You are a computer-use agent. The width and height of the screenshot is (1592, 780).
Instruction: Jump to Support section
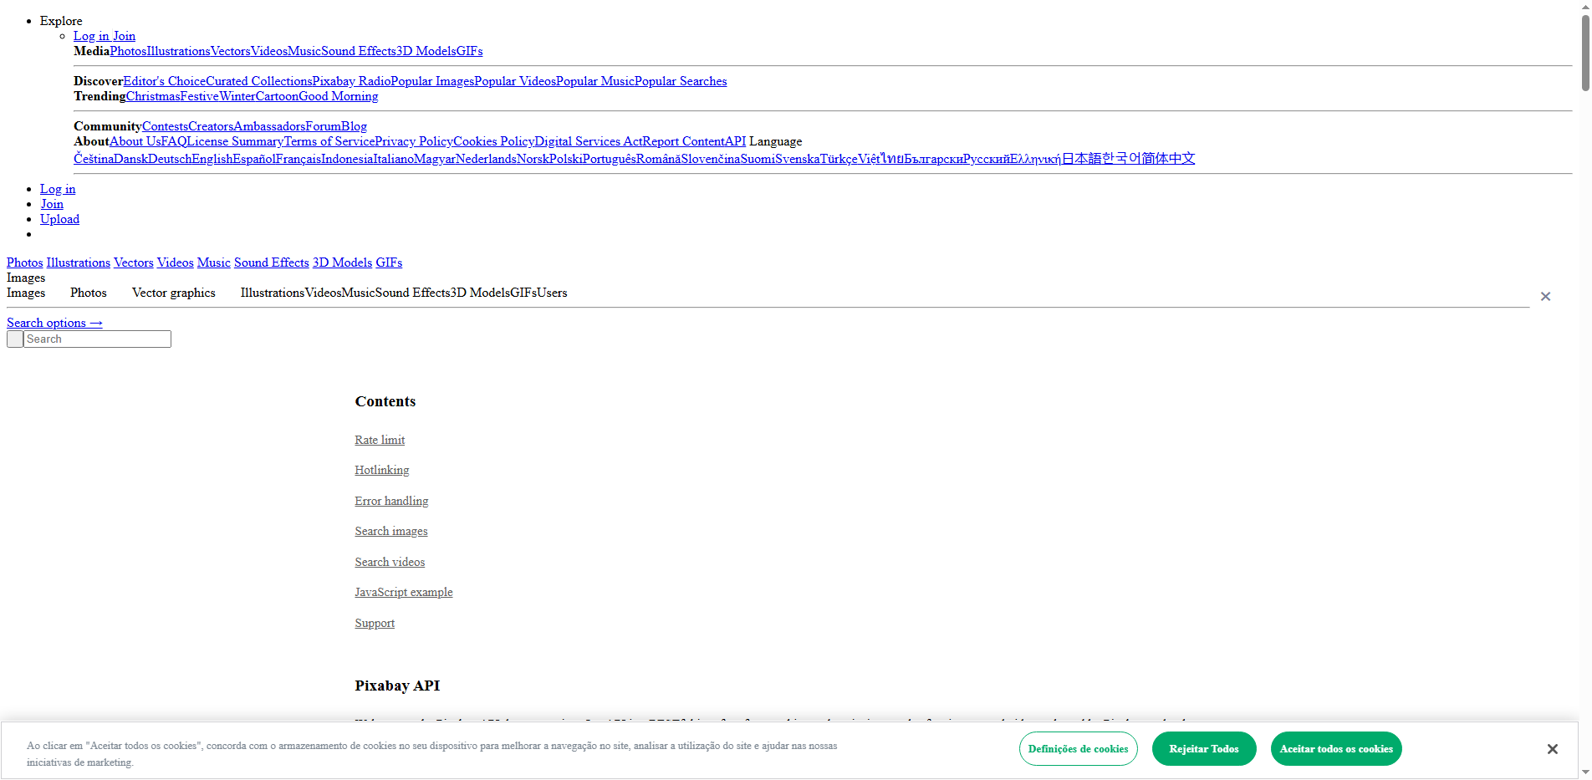click(375, 623)
